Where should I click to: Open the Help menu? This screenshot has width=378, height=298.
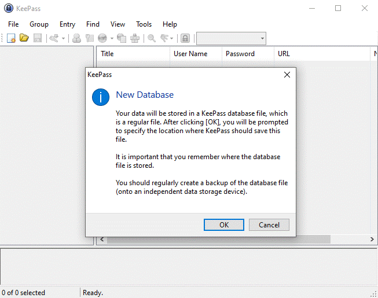point(170,24)
